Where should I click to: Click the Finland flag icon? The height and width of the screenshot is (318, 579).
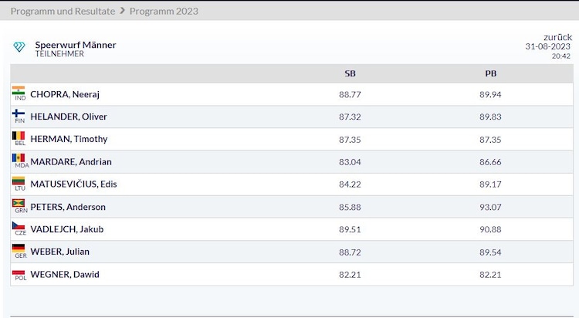[x=19, y=114]
